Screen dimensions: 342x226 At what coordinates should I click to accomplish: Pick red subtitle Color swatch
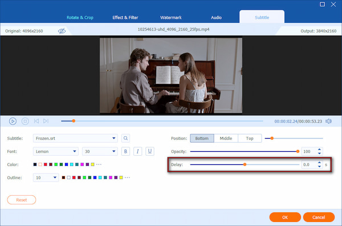[46, 164]
